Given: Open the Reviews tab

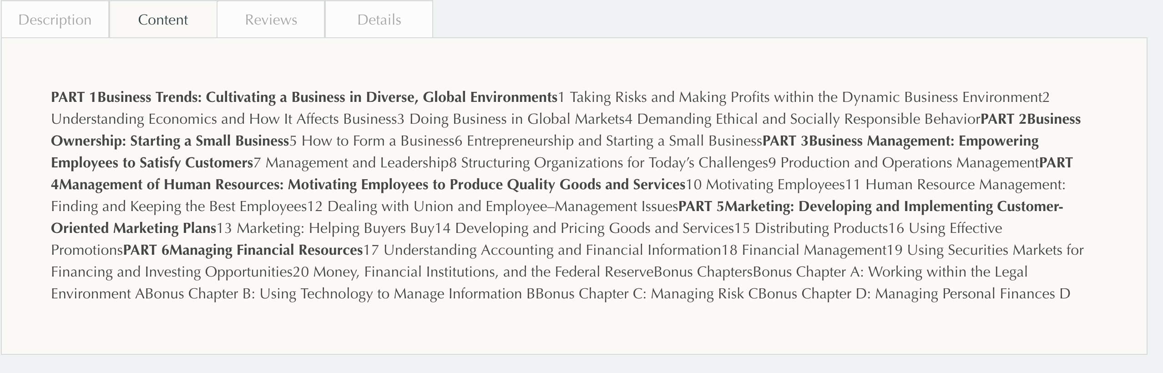Looking at the screenshot, I should 271,20.
